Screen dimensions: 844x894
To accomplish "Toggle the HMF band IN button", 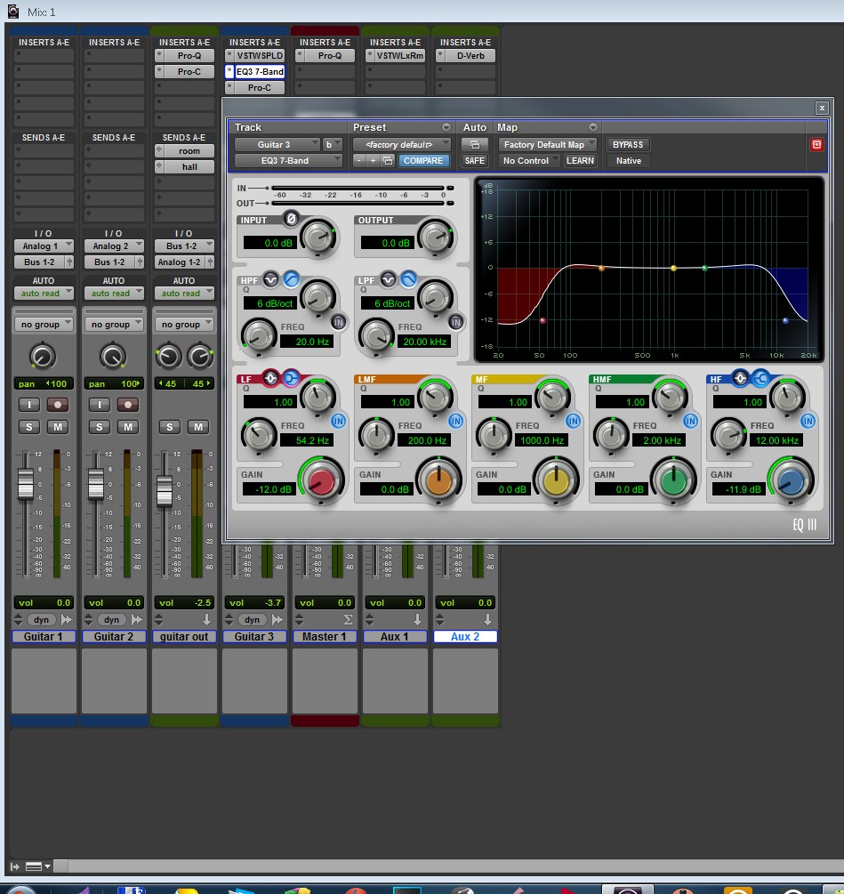I will coord(691,421).
